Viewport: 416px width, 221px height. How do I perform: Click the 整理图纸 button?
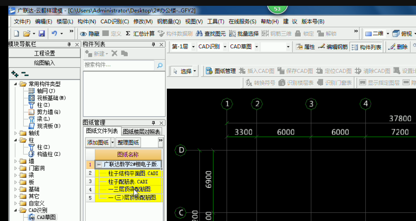tap(128, 142)
